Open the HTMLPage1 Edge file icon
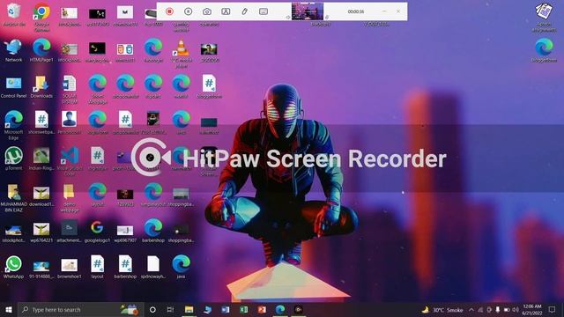The width and height of the screenshot is (564, 317). [41, 51]
